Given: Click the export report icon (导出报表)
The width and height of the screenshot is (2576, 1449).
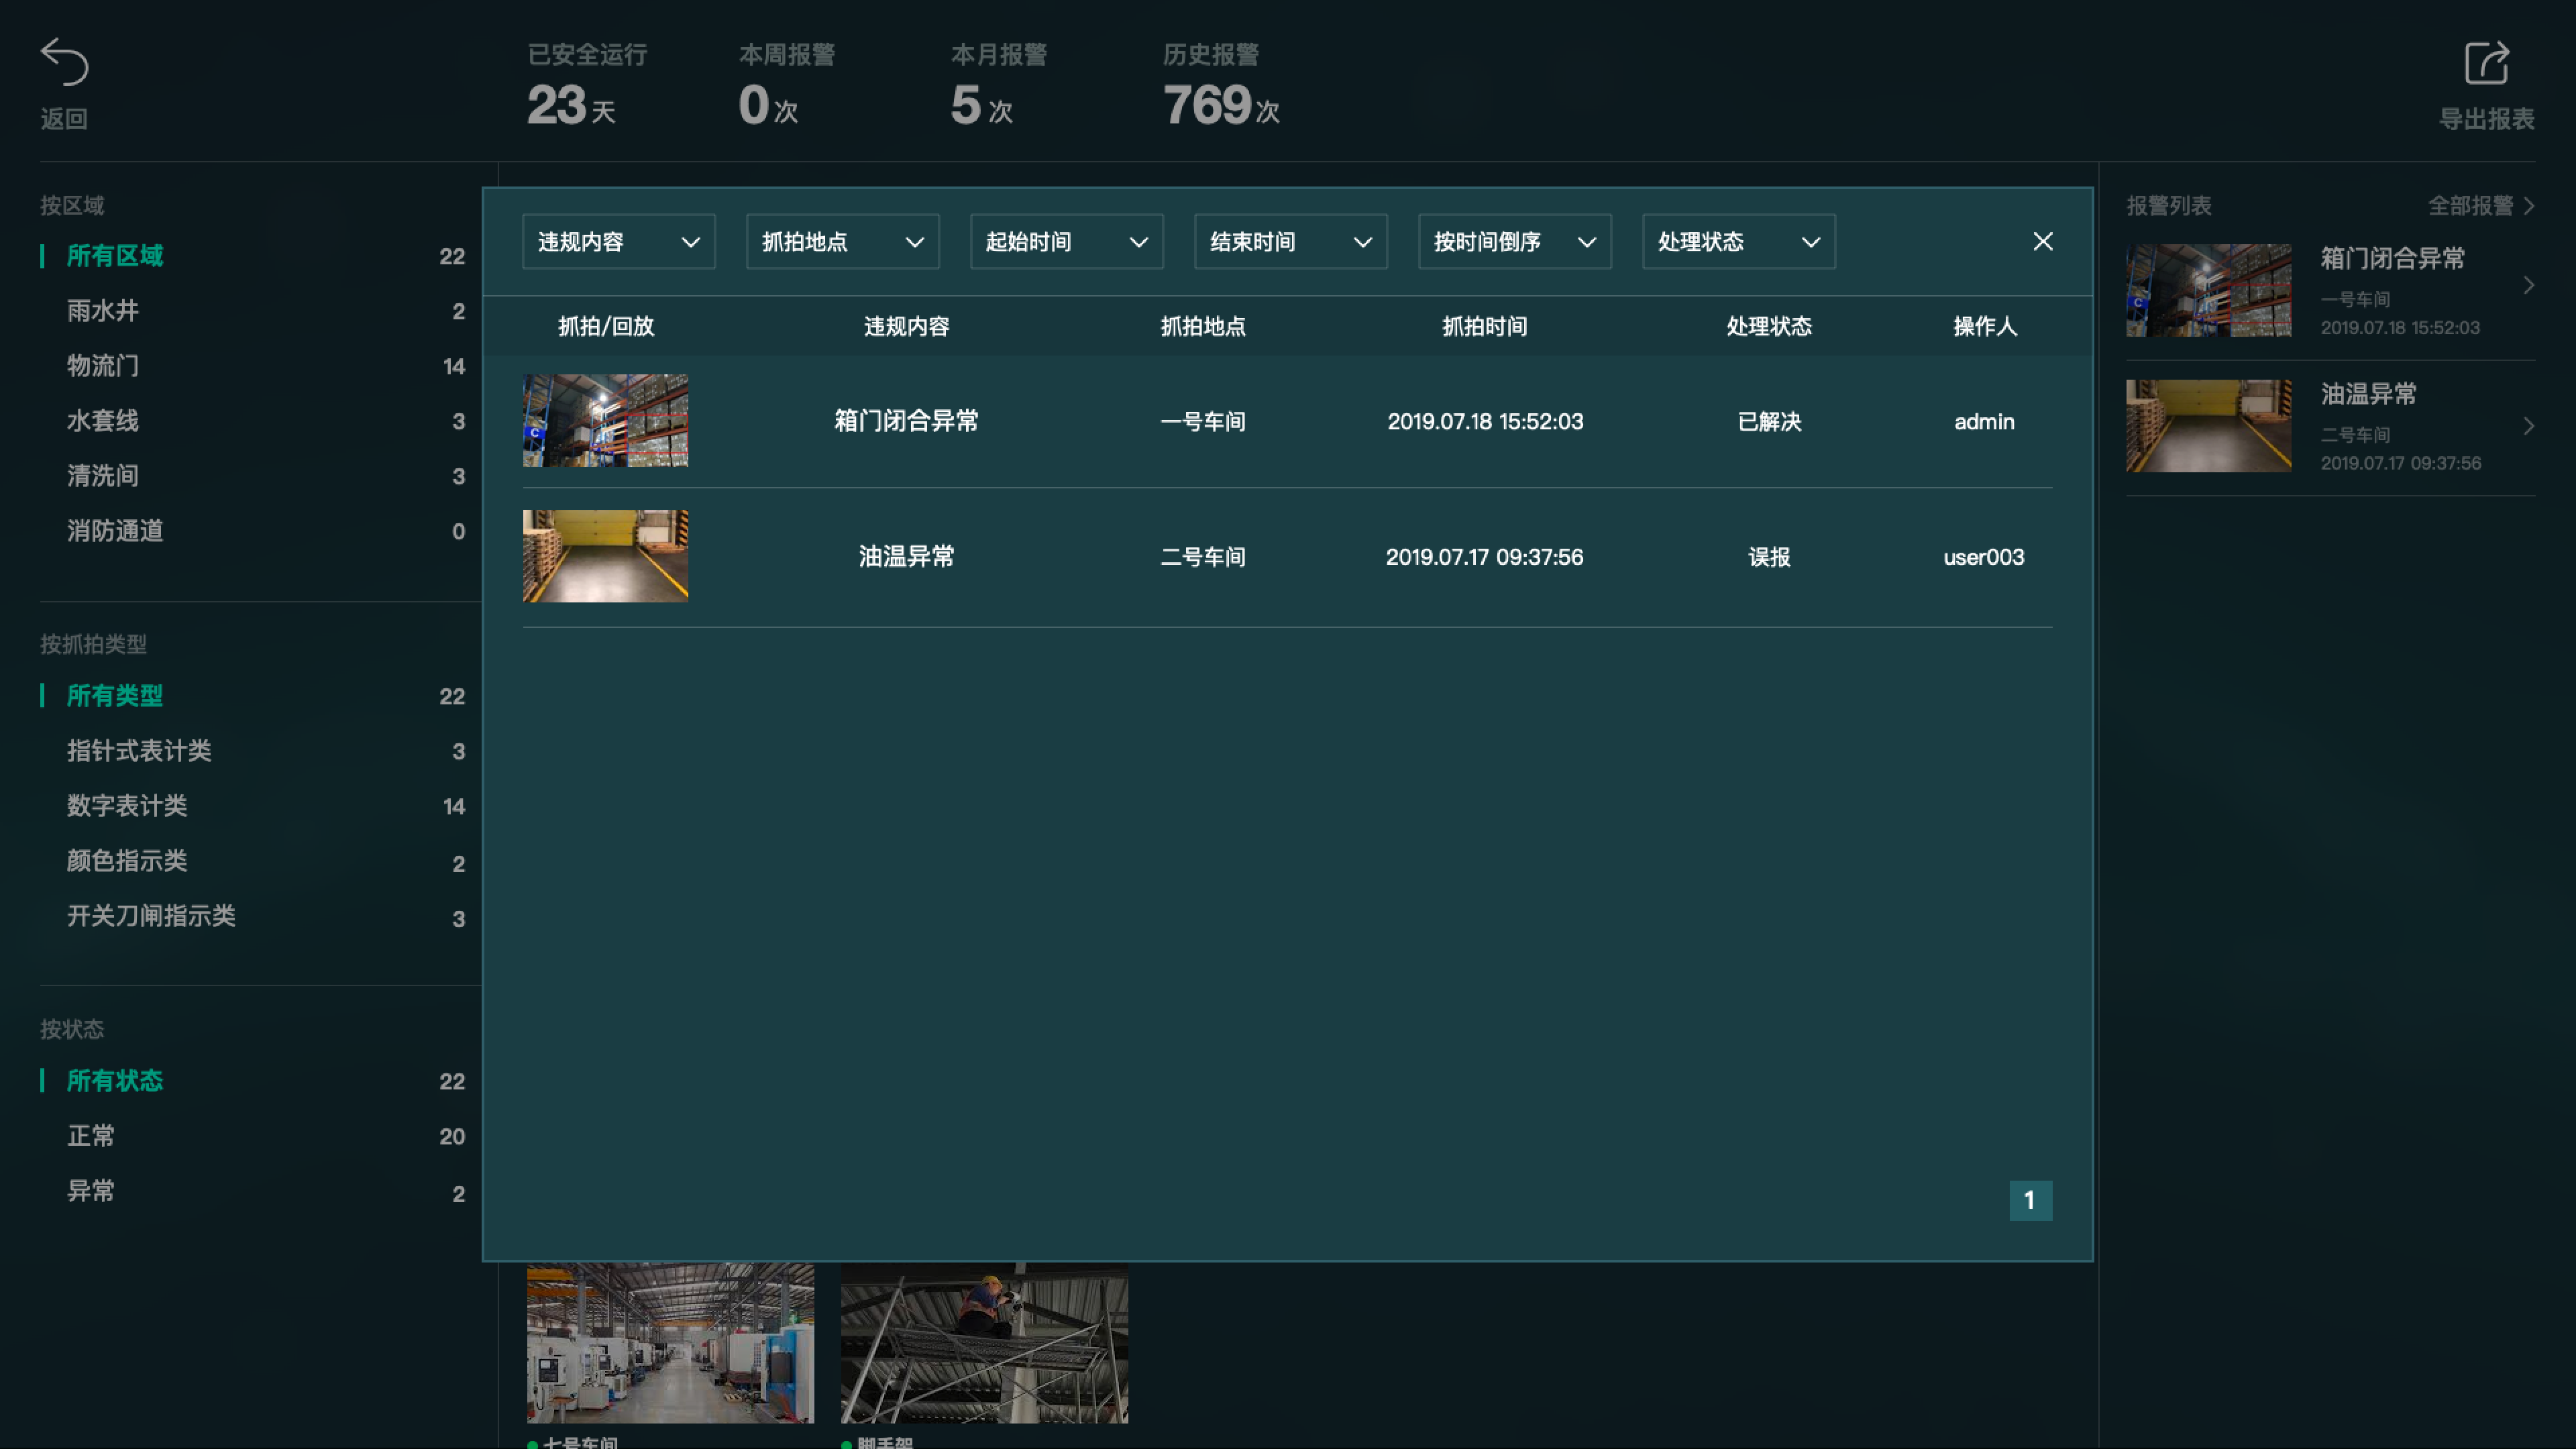Looking at the screenshot, I should [2486, 64].
